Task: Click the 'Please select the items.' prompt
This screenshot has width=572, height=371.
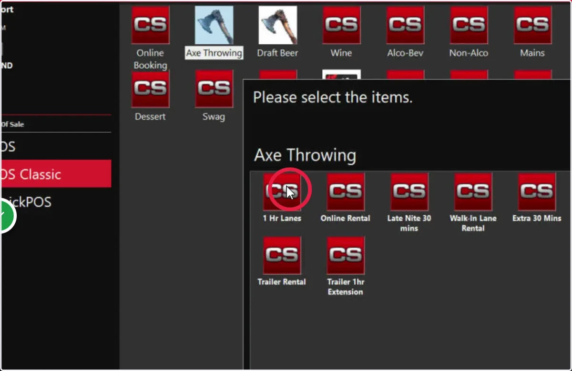Action: coord(333,98)
